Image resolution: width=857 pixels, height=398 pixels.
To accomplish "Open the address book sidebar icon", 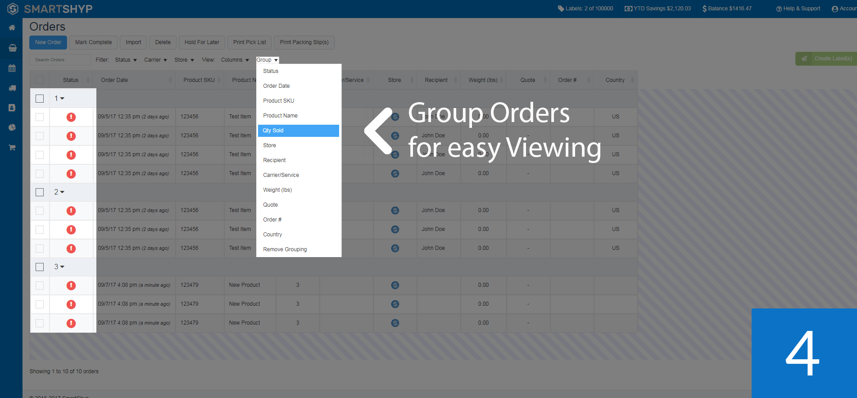I will tap(12, 108).
